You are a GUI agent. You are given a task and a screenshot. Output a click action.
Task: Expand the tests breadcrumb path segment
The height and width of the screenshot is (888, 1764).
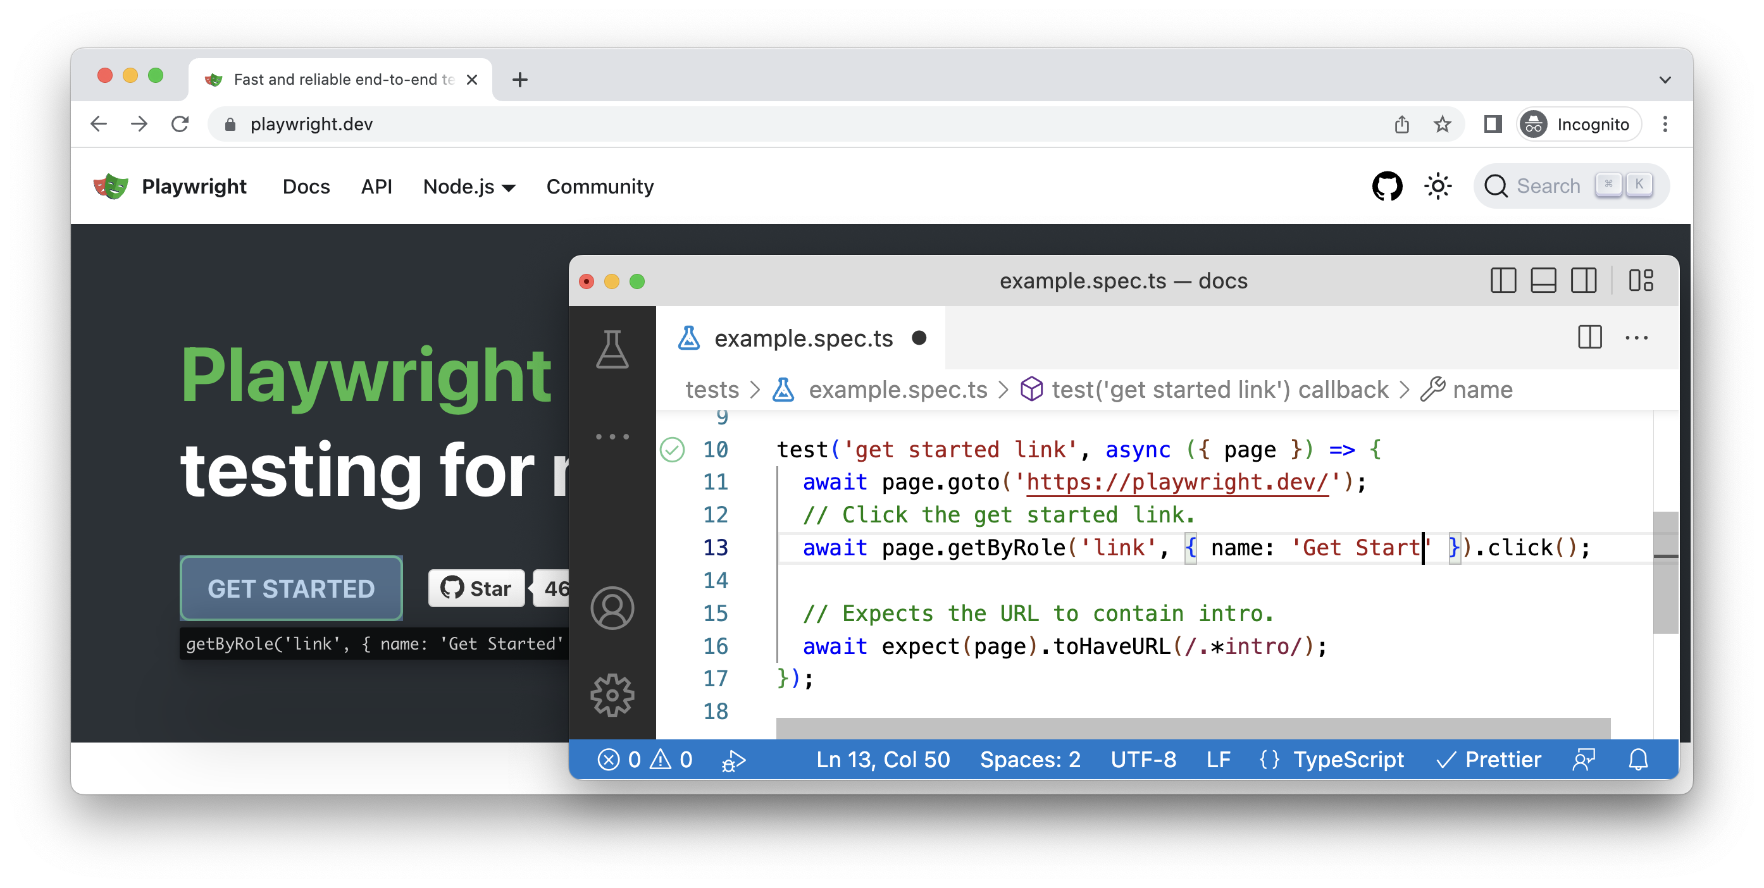[x=711, y=390]
